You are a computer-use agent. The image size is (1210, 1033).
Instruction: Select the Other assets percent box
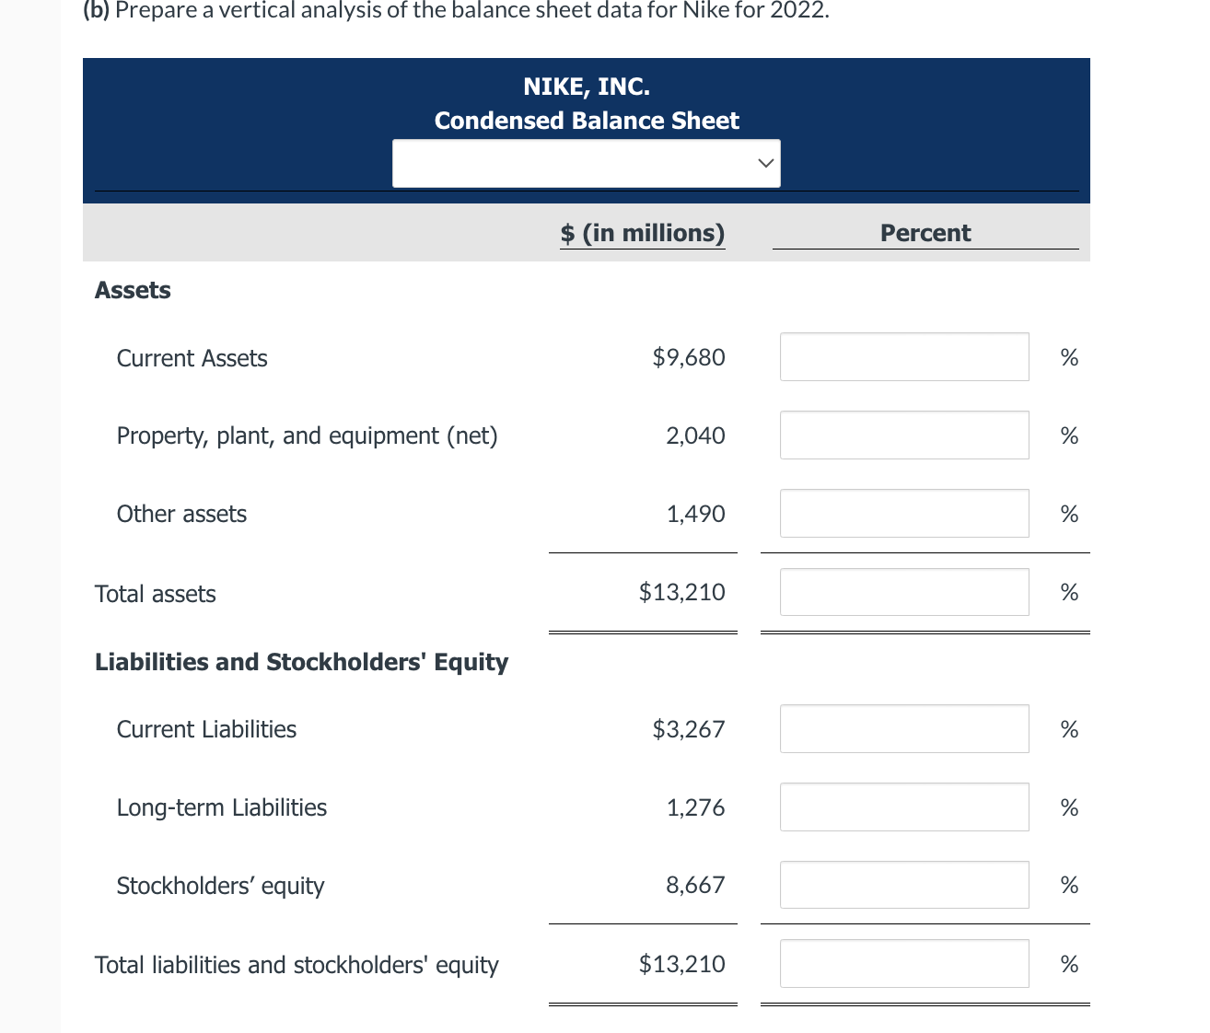pyautogui.click(x=903, y=514)
